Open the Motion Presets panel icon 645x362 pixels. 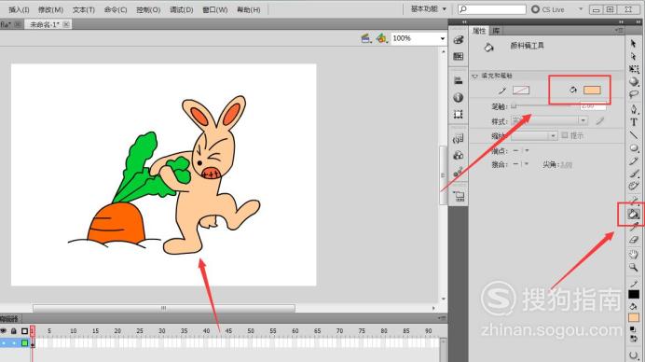point(459,173)
